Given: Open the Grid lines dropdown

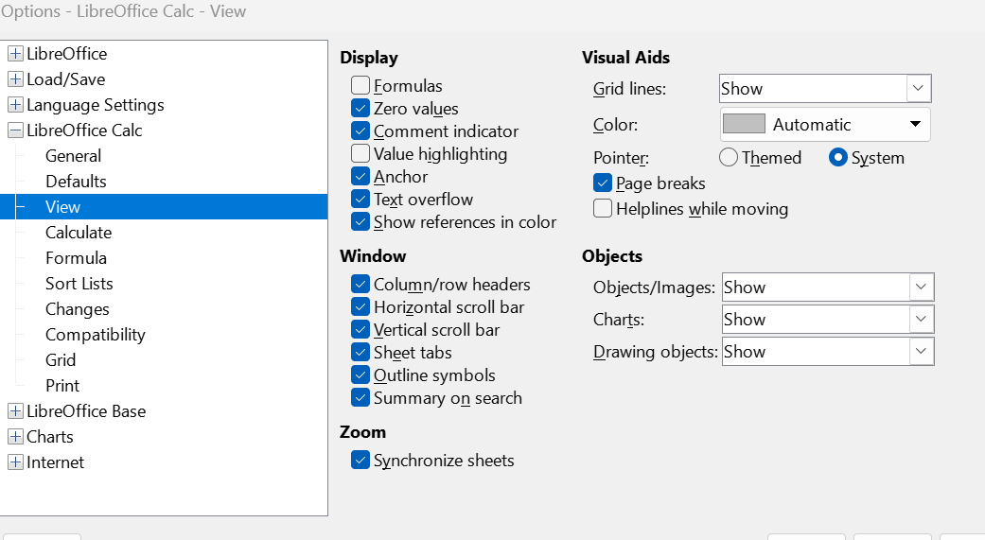Looking at the screenshot, I should coord(918,89).
